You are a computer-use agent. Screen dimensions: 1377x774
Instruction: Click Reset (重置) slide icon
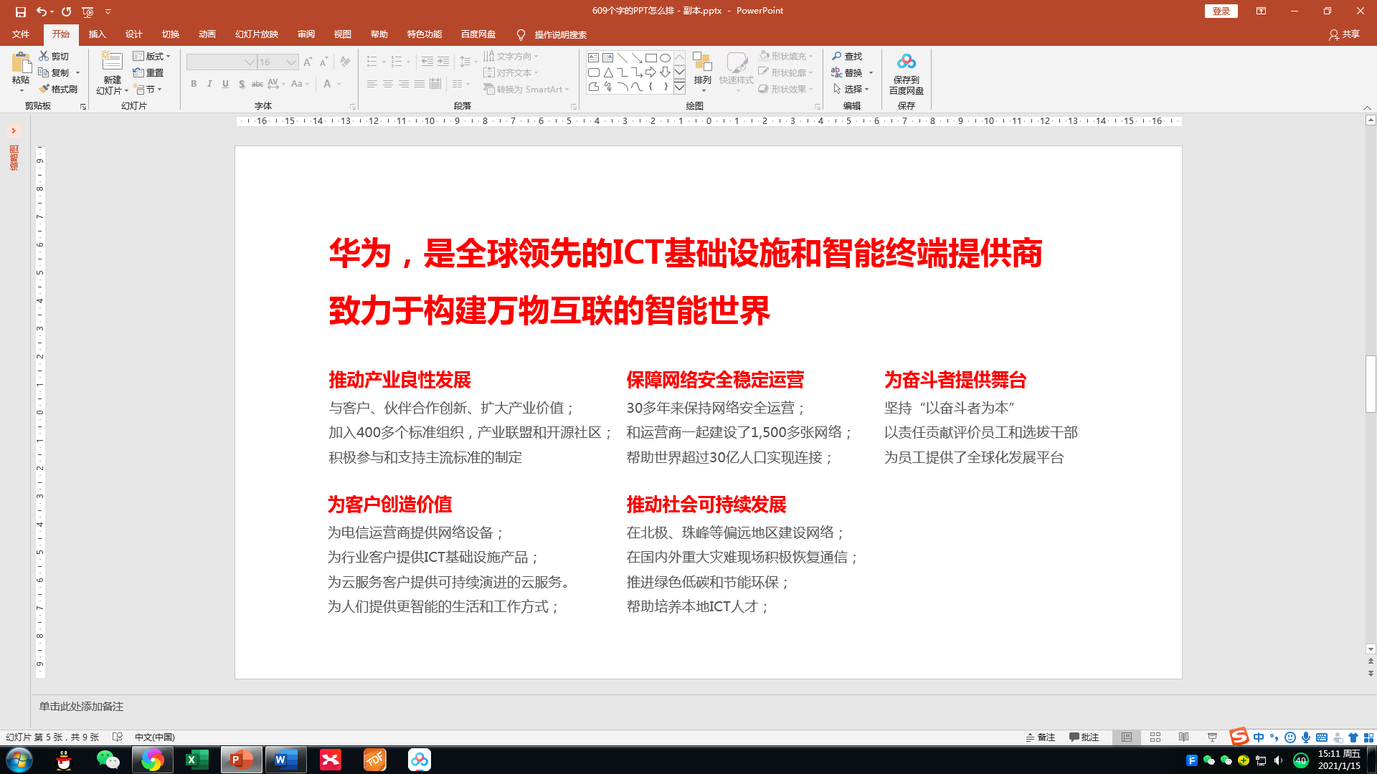click(138, 72)
